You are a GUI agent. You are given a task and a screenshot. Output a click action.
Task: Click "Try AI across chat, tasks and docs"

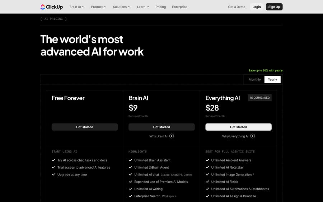coord(83,160)
